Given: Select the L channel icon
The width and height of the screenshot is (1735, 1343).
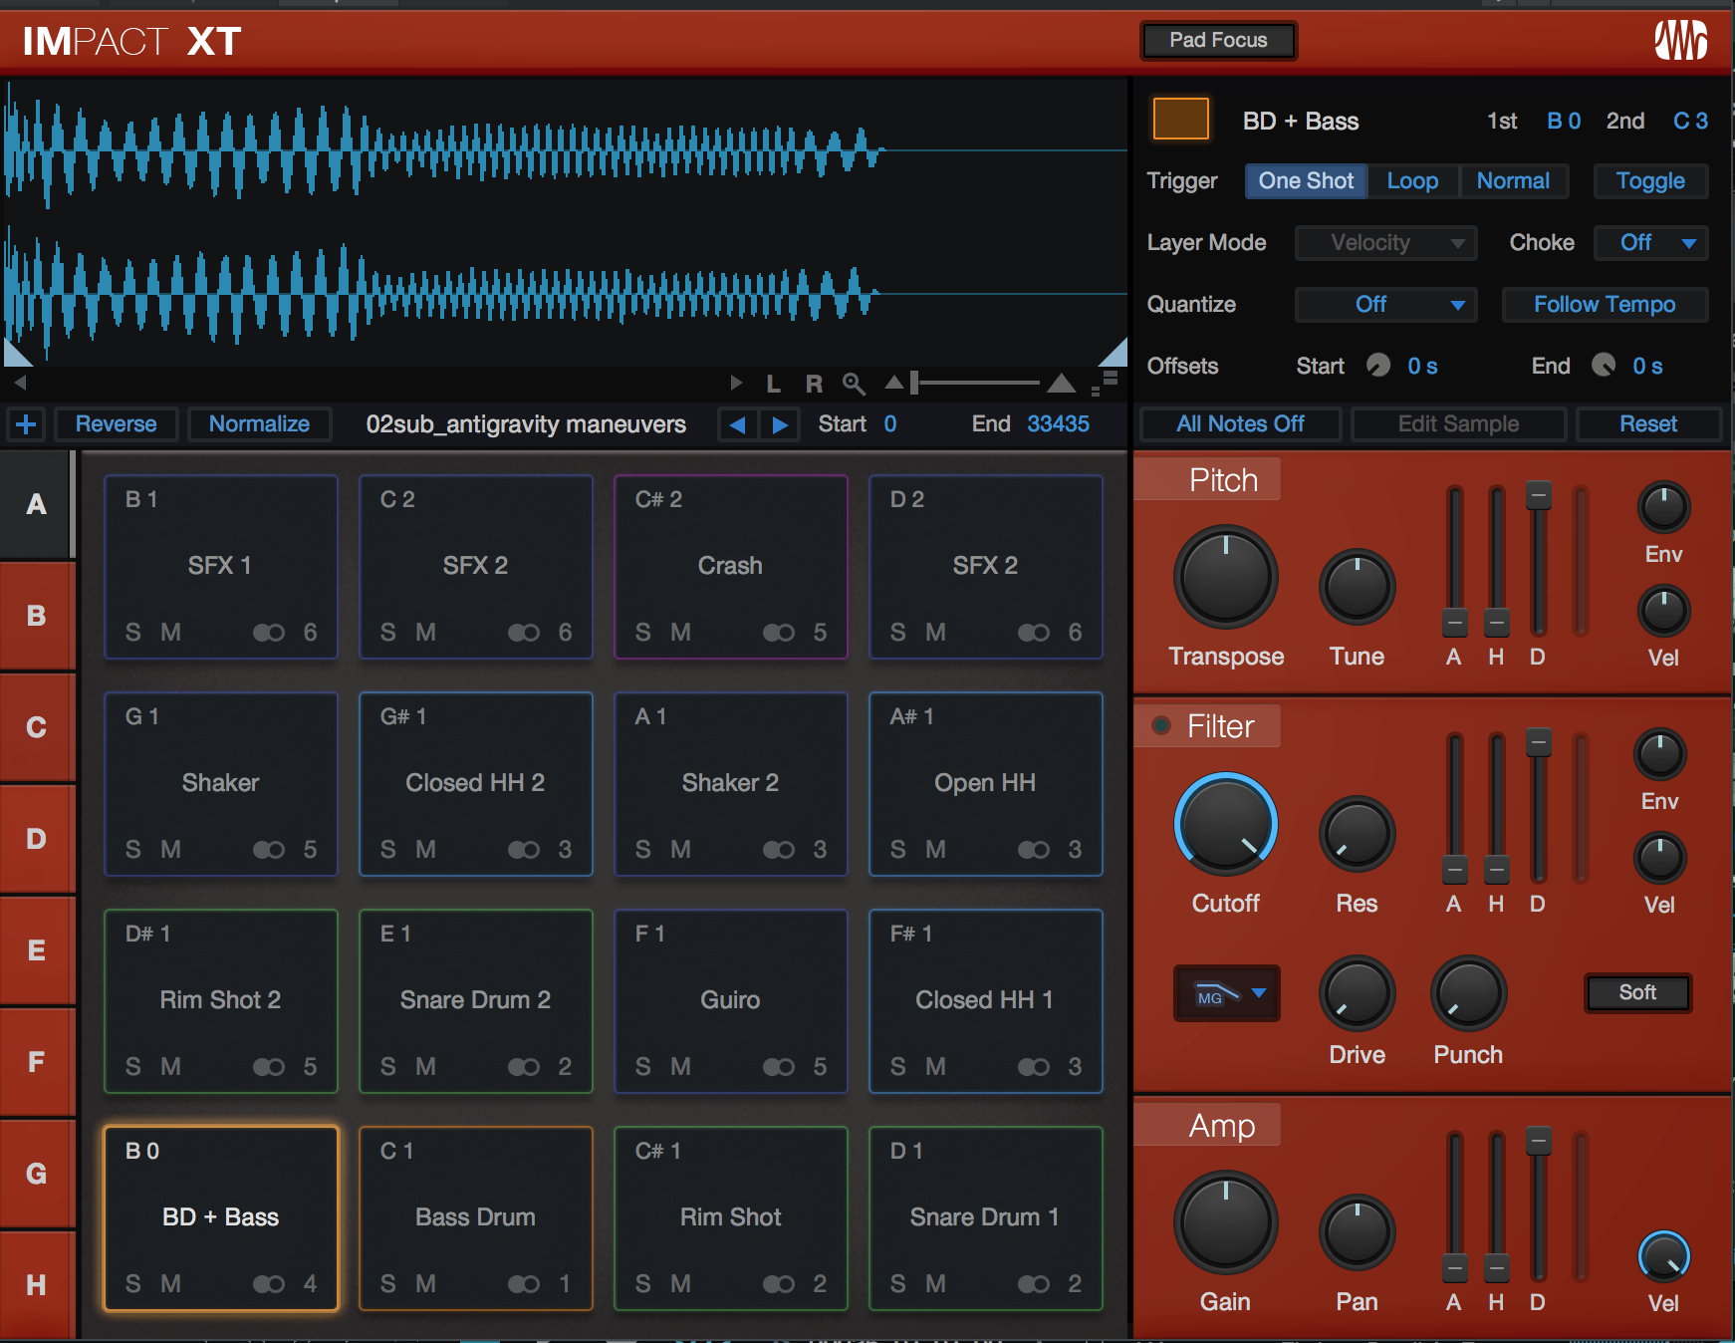Looking at the screenshot, I should [773, 384].
